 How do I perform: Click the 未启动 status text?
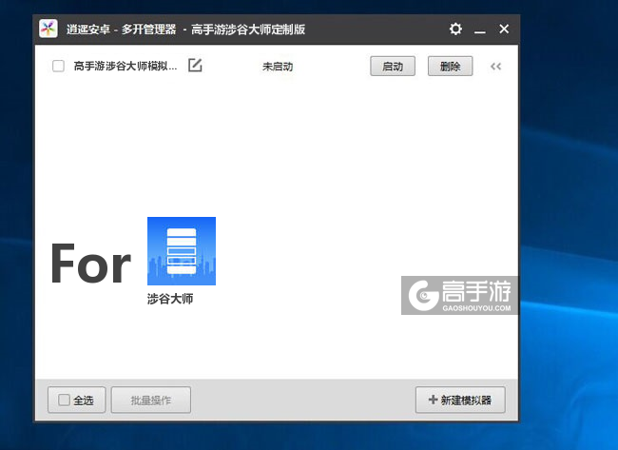278,67
